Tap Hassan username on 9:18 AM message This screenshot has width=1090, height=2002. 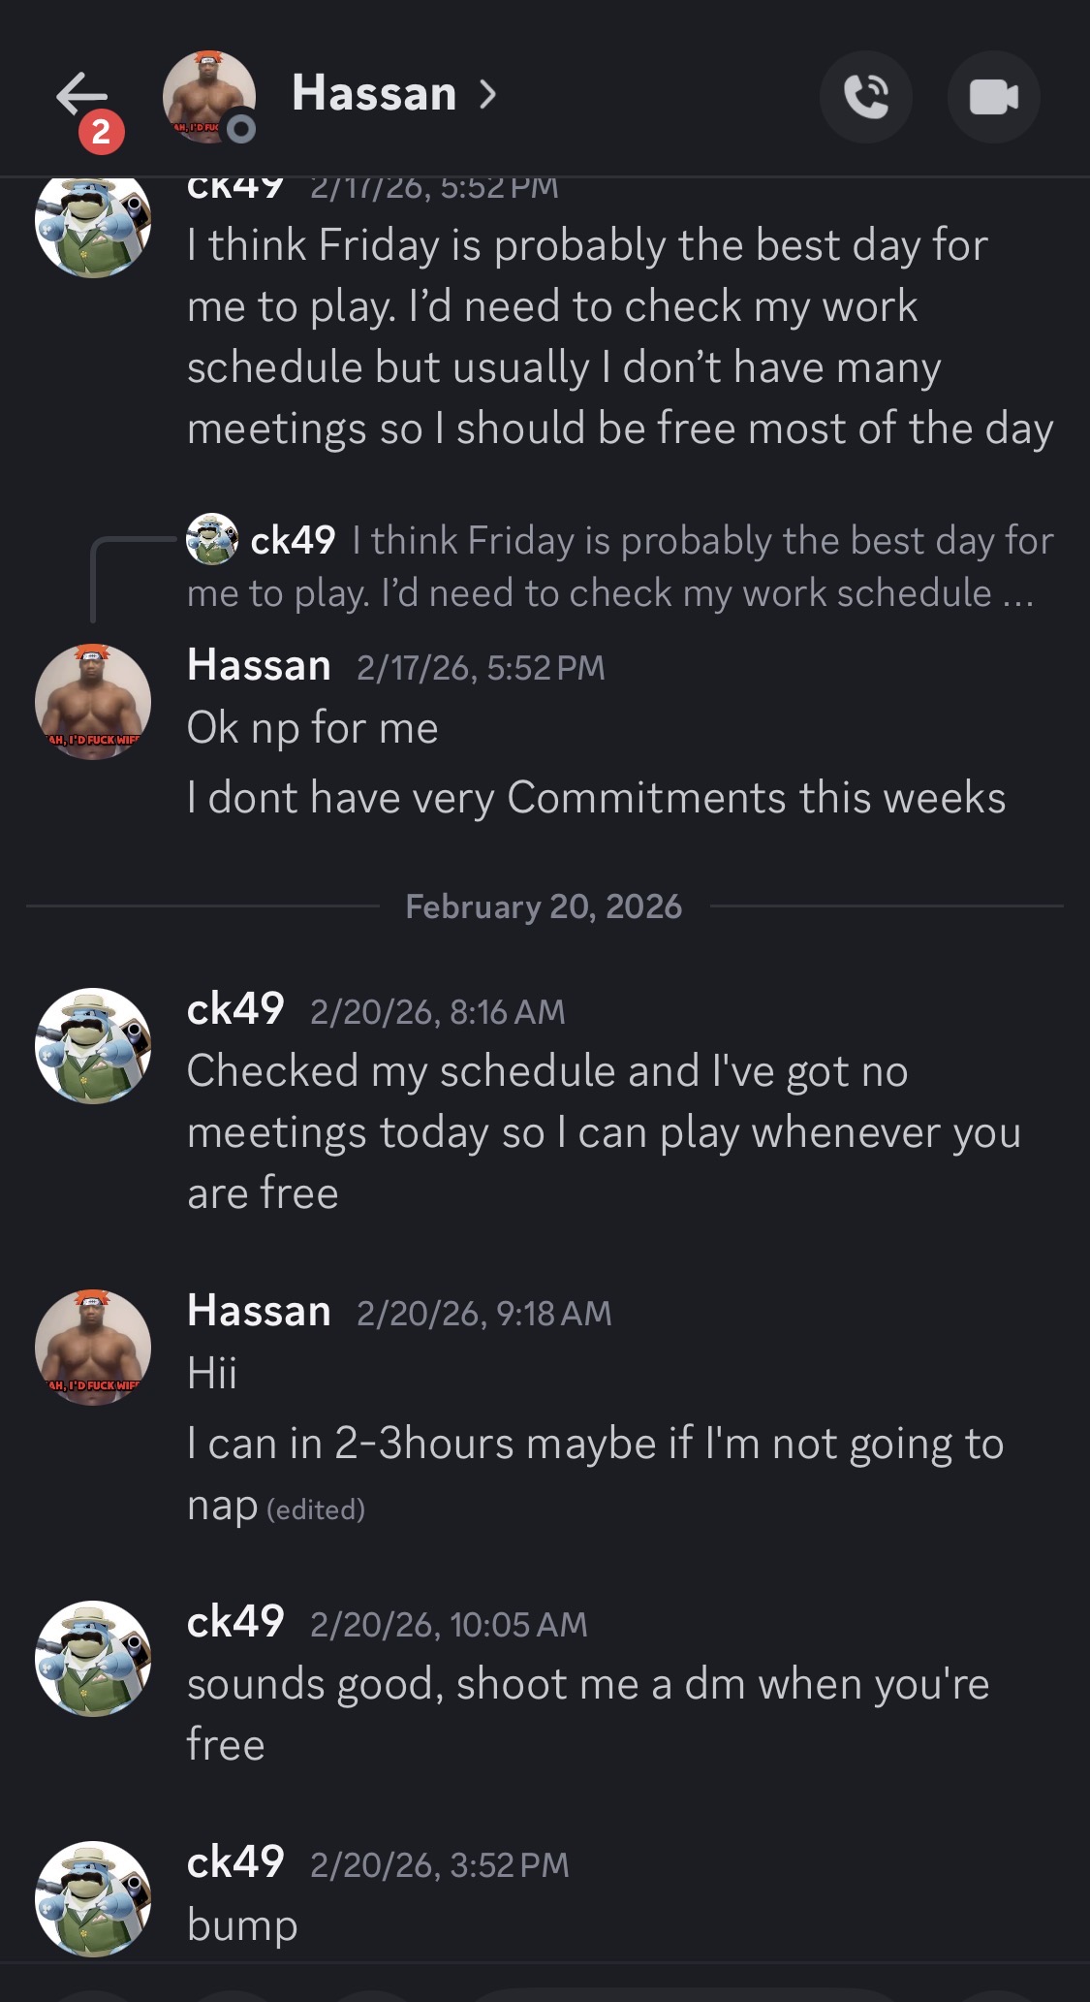coord(259,1311)
